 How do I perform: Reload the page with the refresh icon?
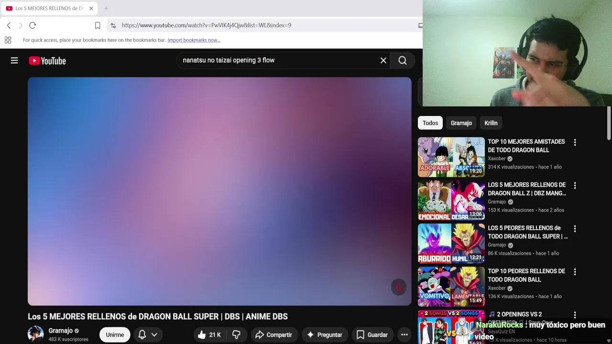[33, 25]
